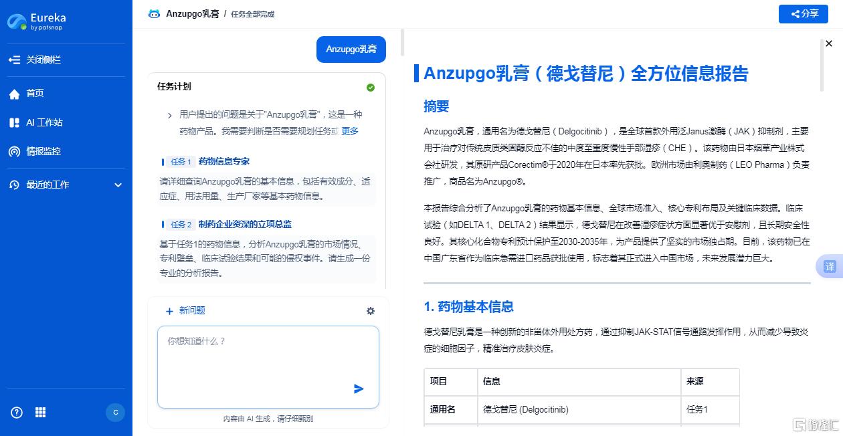Image resolution: width=843 pixels, height=436 pixels.
Task: Click the send arrow icon
Action: pos(359,389)
